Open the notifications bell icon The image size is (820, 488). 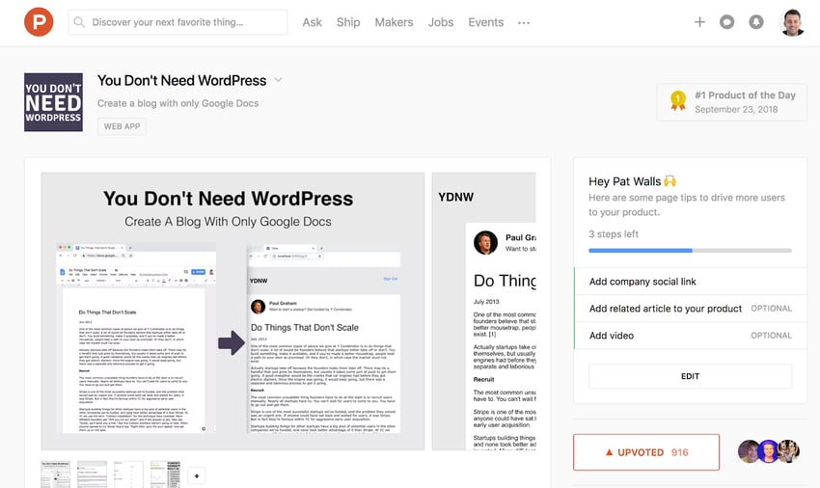coord(756,22)
